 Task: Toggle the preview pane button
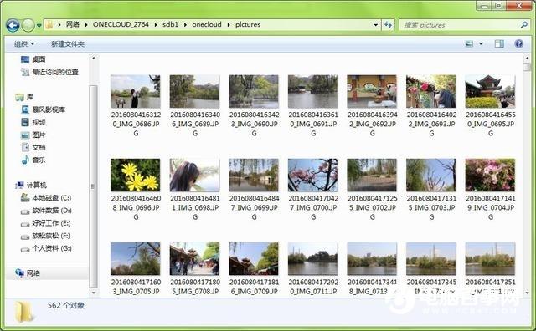(499, 43)
